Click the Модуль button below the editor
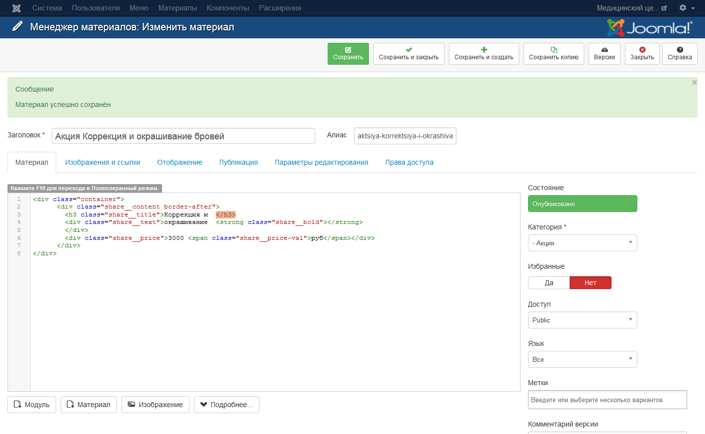The width and height of the screenshot is (705, 434). (x=32, y=405)
